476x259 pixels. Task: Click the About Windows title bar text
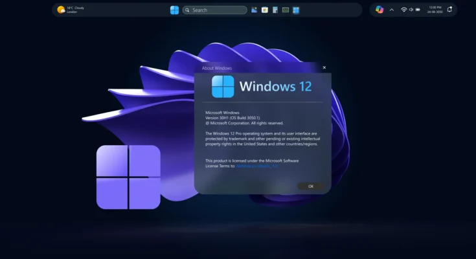click(217, 68)
